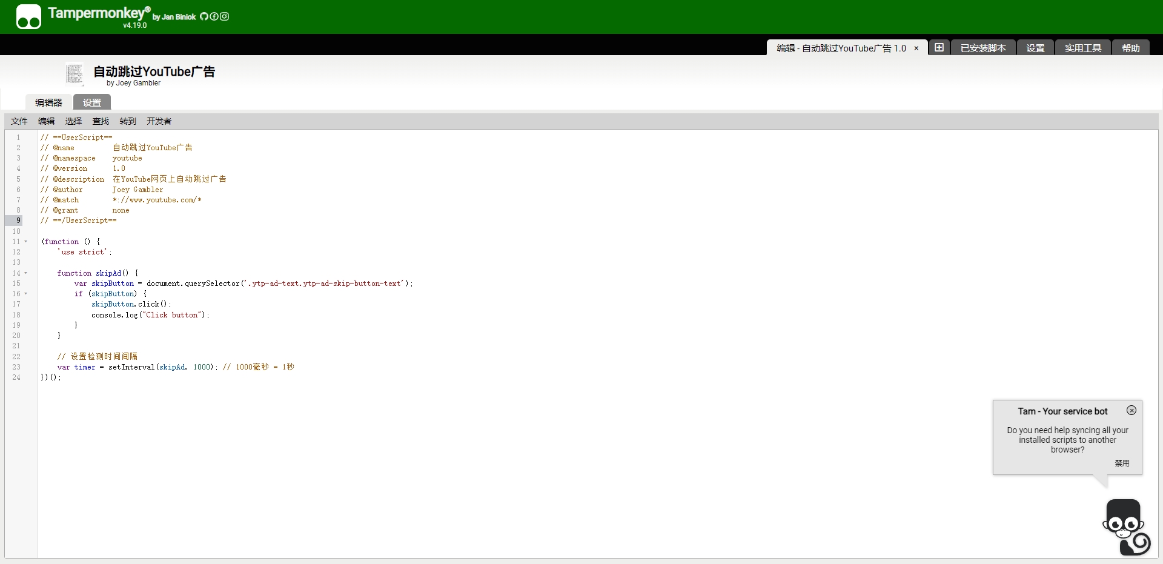Open the Facebook icon link in header
The image size is (1163, 564).
(x=214, y=16)
